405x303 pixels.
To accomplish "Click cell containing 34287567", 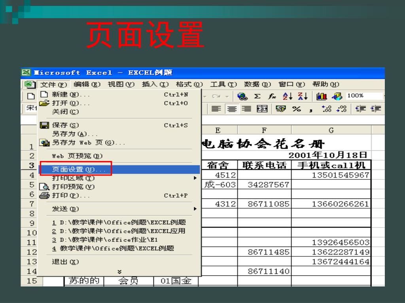I will tap(265, 185).
